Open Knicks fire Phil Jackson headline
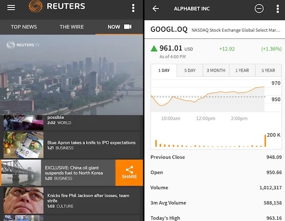Viewport: 285px width, 221px height. click(x=88, y=198)
